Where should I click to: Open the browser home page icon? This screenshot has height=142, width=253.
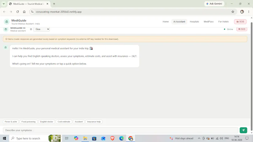tap(24, 12)
